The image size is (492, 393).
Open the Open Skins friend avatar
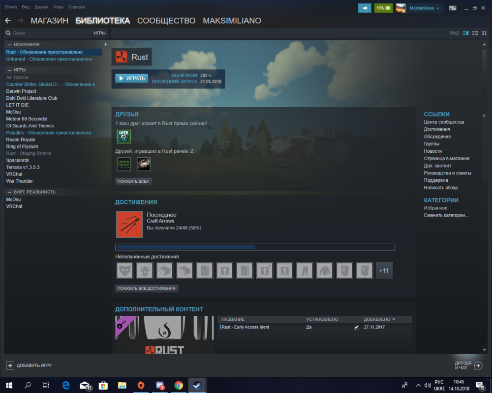coord(123,164)
